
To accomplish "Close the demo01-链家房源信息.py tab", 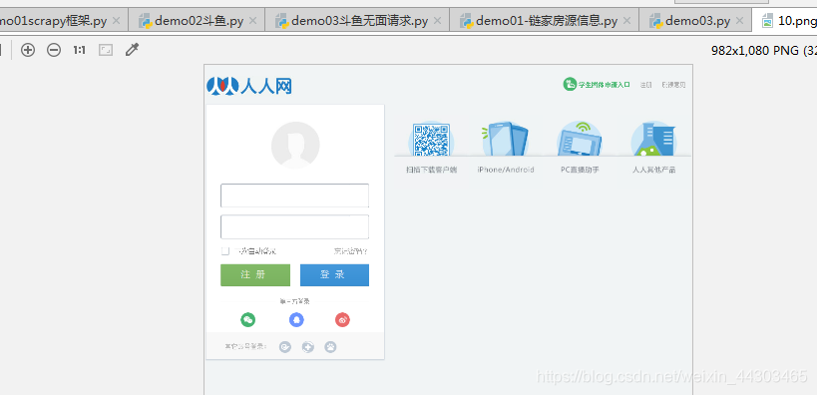I will click(x=626, y=21).
